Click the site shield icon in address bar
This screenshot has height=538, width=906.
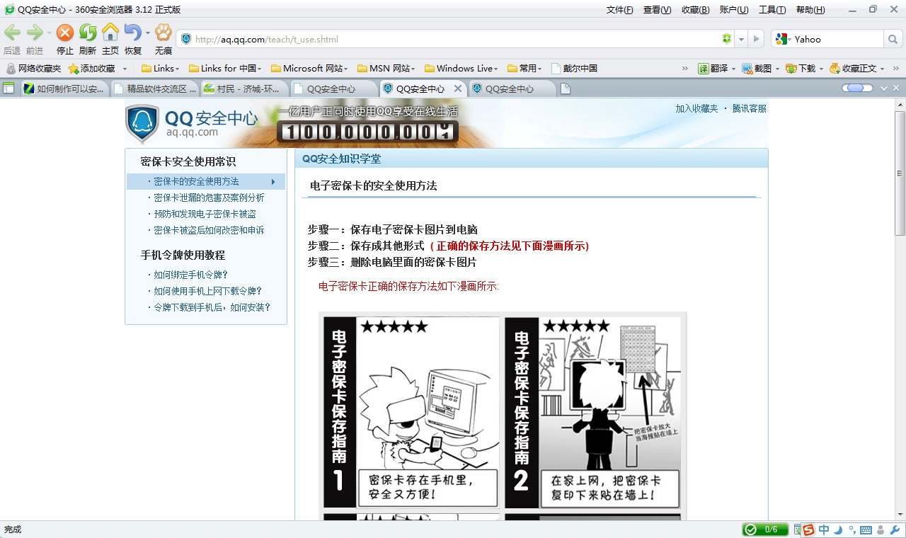click(186, 39)
